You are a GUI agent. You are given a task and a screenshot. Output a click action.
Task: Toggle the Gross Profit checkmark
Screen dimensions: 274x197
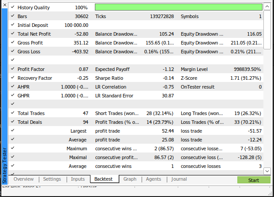coord(13,42)
